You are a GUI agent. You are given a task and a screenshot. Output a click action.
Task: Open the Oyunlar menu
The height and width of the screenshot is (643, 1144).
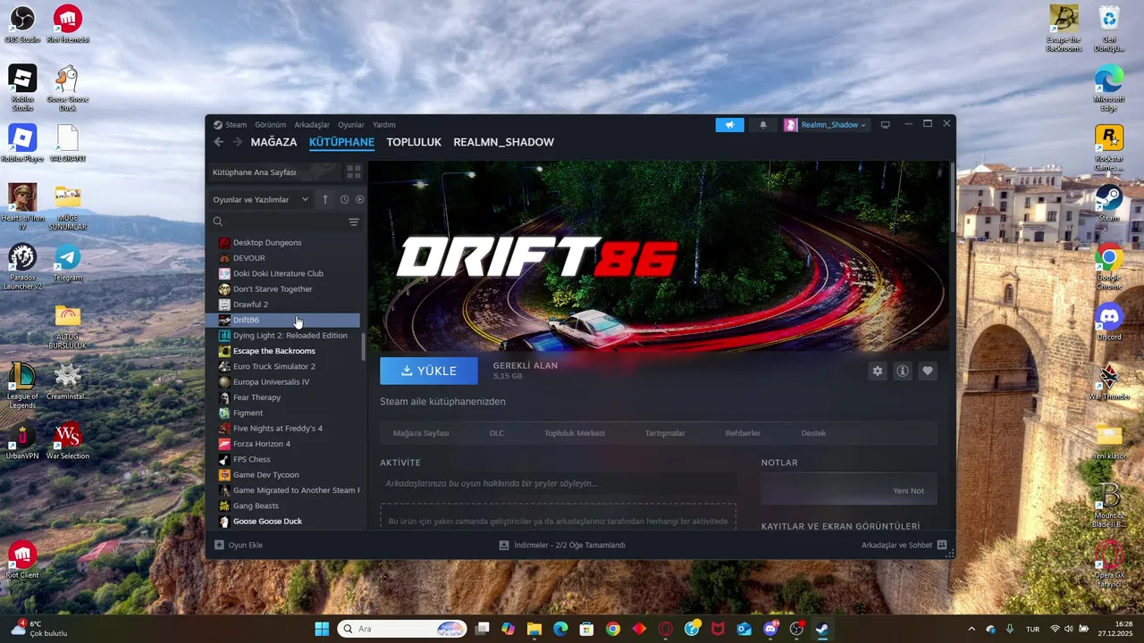[351, 125]
